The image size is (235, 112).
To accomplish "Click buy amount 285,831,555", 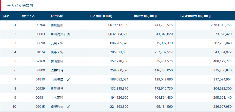I will tap(119, 52).
